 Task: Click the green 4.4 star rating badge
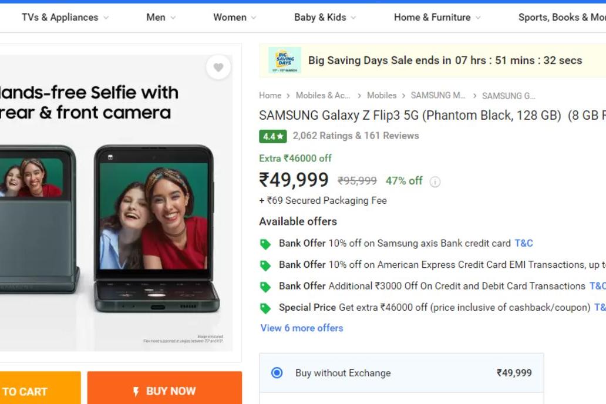coord(273,136)
